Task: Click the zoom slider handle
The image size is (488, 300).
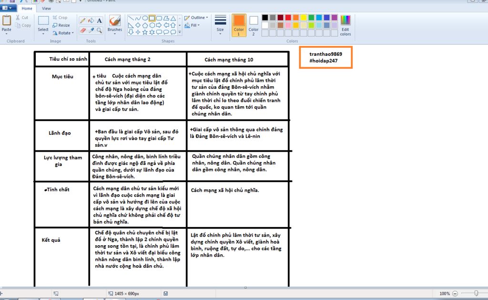Action: click(x=476, y=293)
